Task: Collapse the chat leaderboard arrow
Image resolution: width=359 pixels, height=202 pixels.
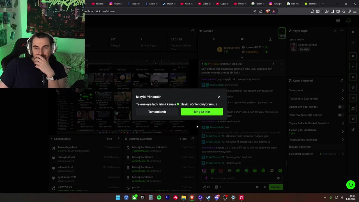Action: point(242,57)
